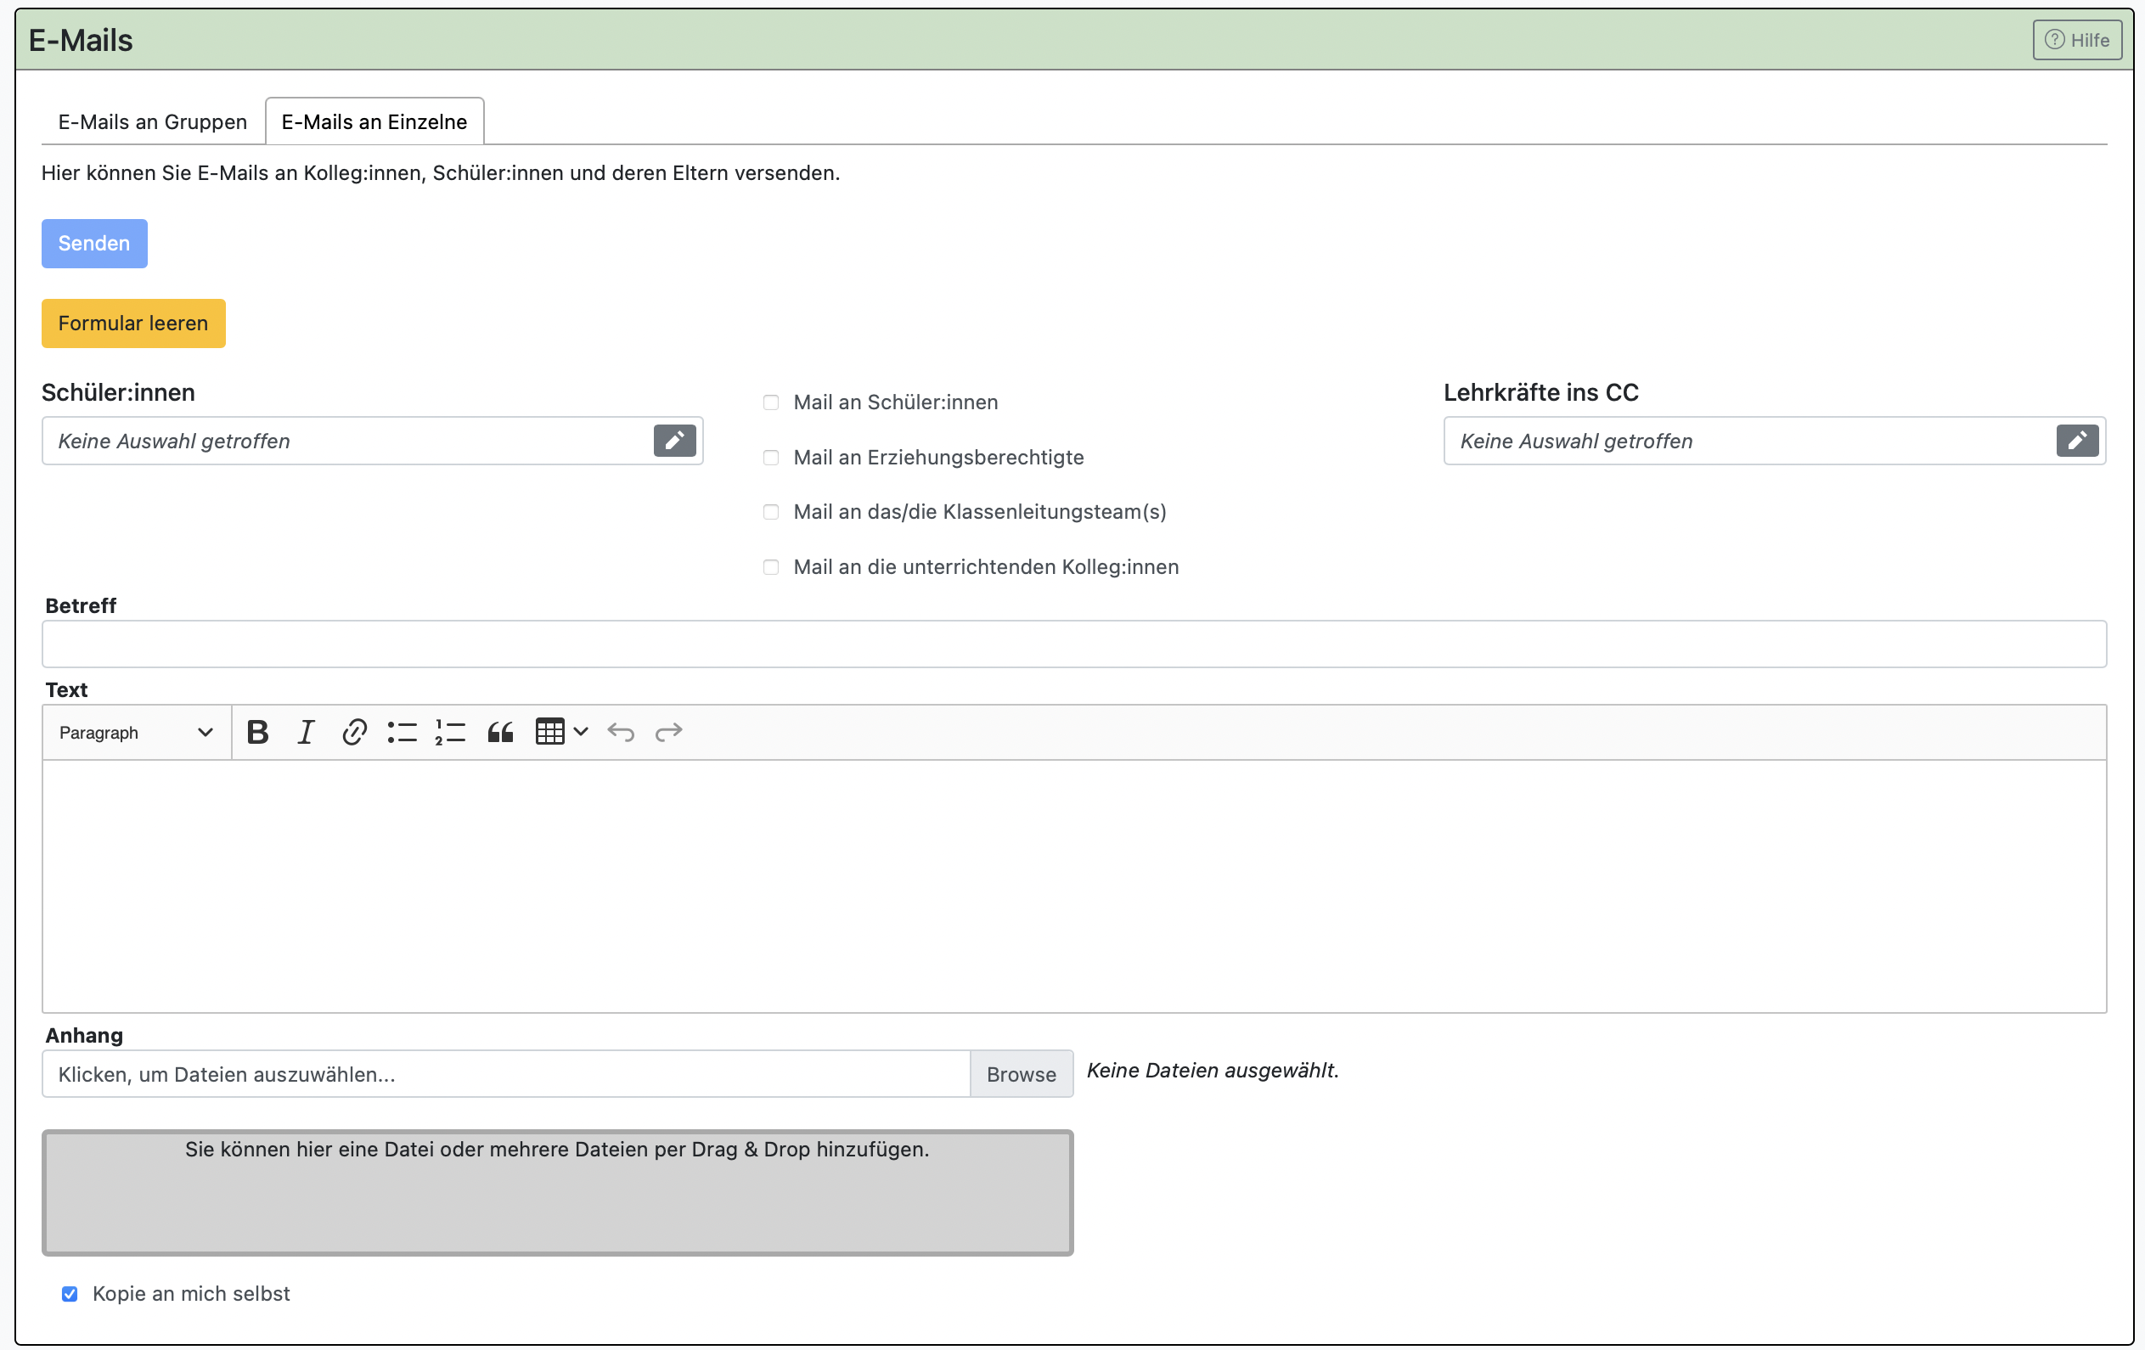Insert a link with the link icon
The width and height of the screenshot is (2145, 1350).
click(x=353, y=732)
